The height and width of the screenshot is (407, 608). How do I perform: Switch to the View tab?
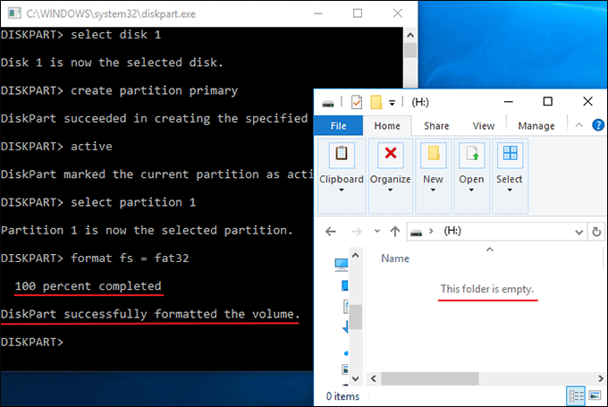[484, 126]
